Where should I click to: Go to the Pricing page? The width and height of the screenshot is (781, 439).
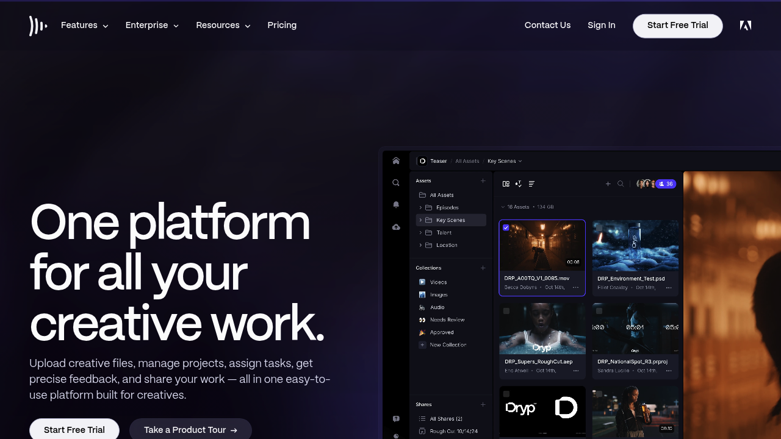pos(282,25)
